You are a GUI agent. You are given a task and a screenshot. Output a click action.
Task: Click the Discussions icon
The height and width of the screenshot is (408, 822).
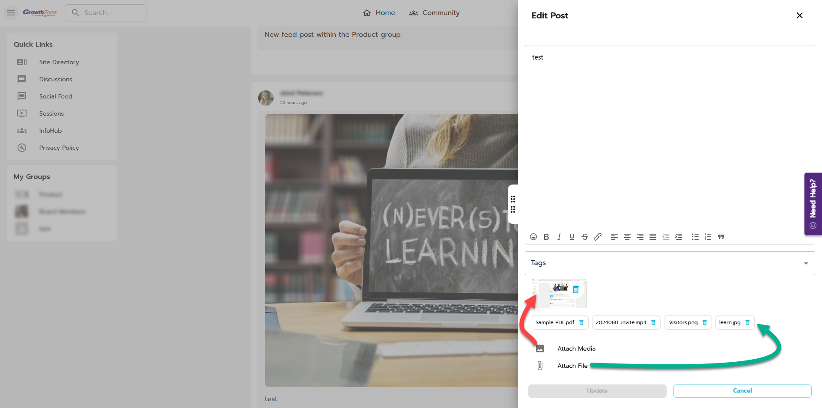click(22, 79)
